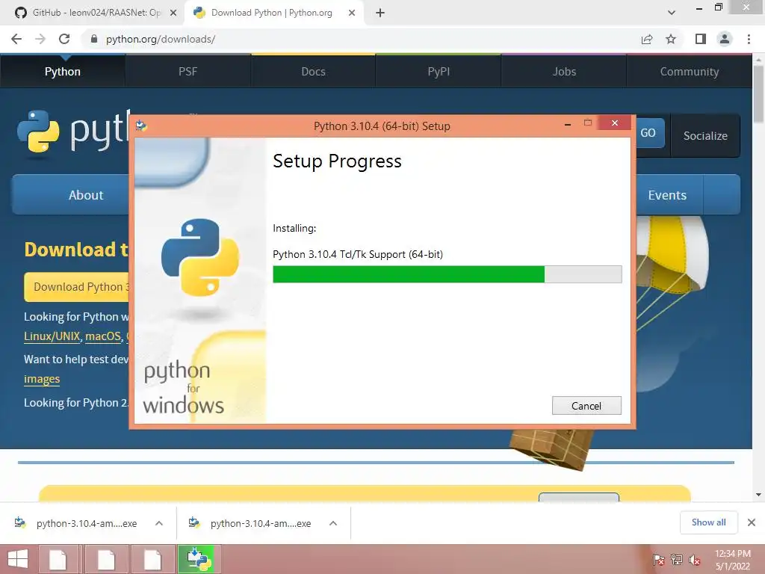Viewport: 765px width, 574px height.
Task: Click the lock icon beside python.org URL
Action: (x=94, y=39)
